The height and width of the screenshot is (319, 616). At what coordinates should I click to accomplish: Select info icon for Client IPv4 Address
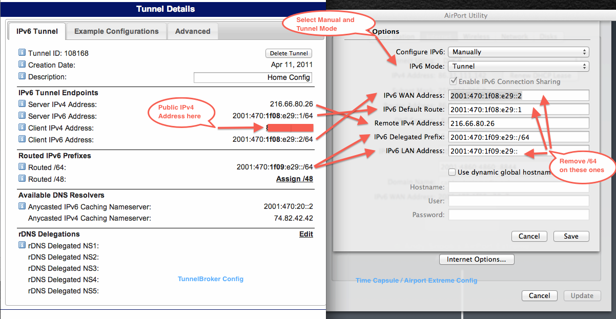click(22, 127)
